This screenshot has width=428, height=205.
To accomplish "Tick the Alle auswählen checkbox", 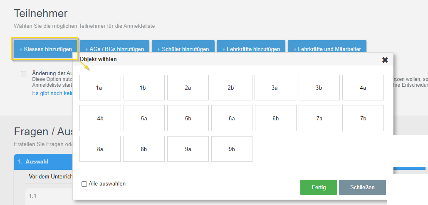I will [x=84, y=184].
